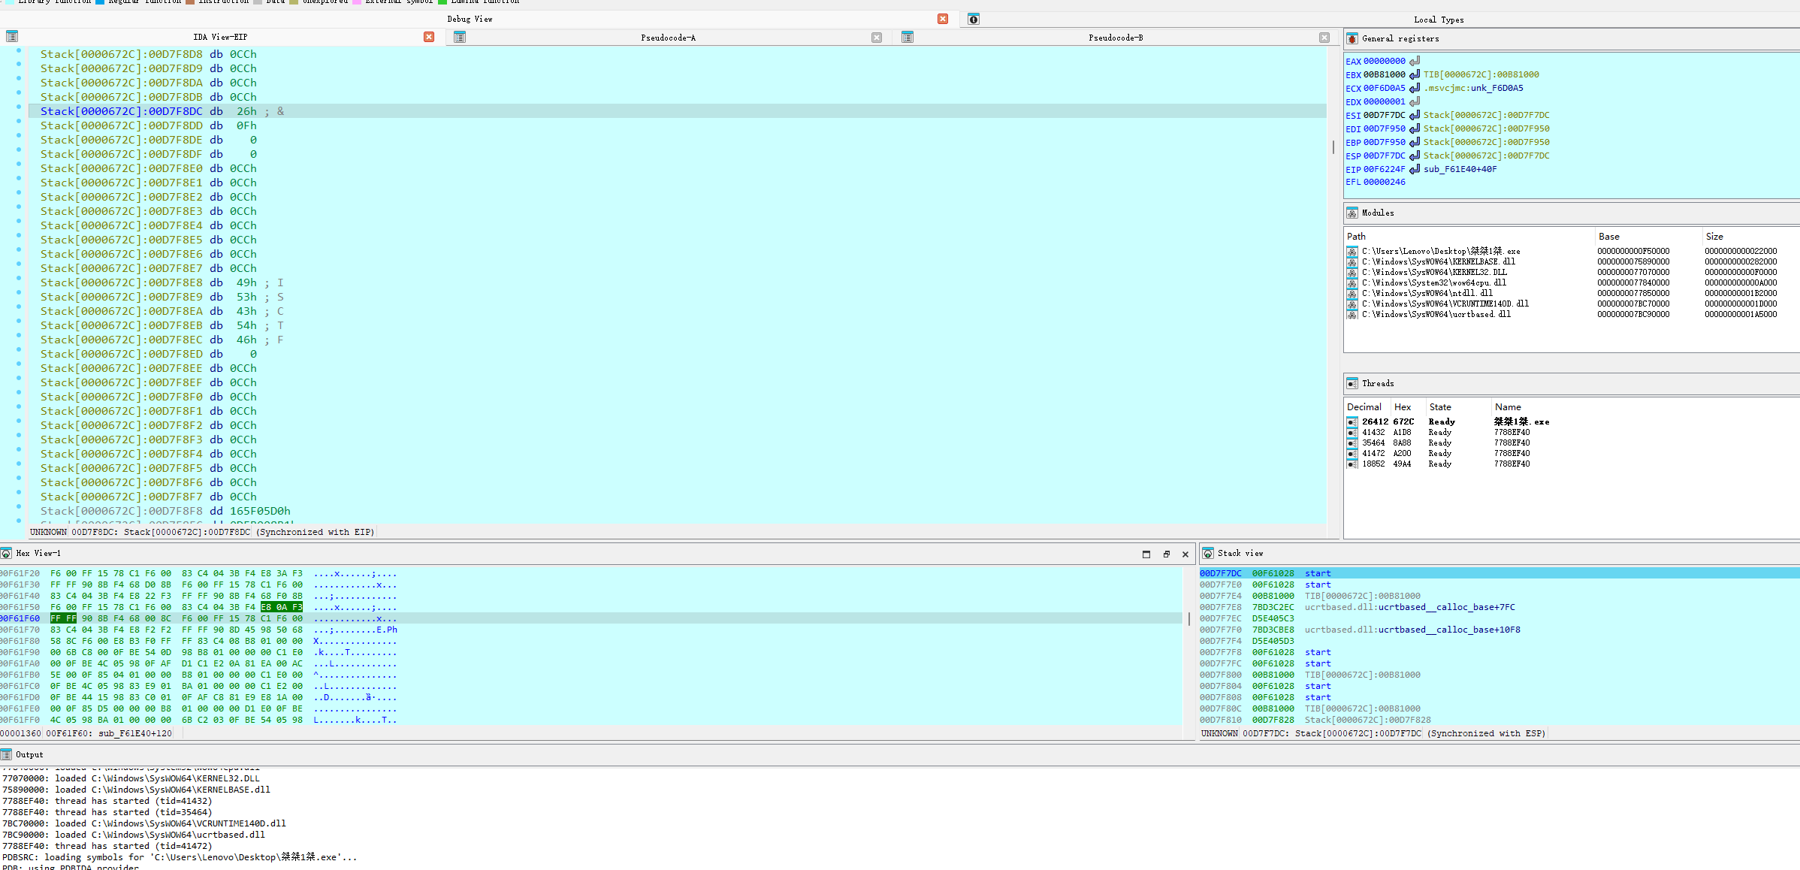The height and width of the screenshot is (870, 1800).
Task: Click the Local Types panel icon
Action: pos(973,20)
